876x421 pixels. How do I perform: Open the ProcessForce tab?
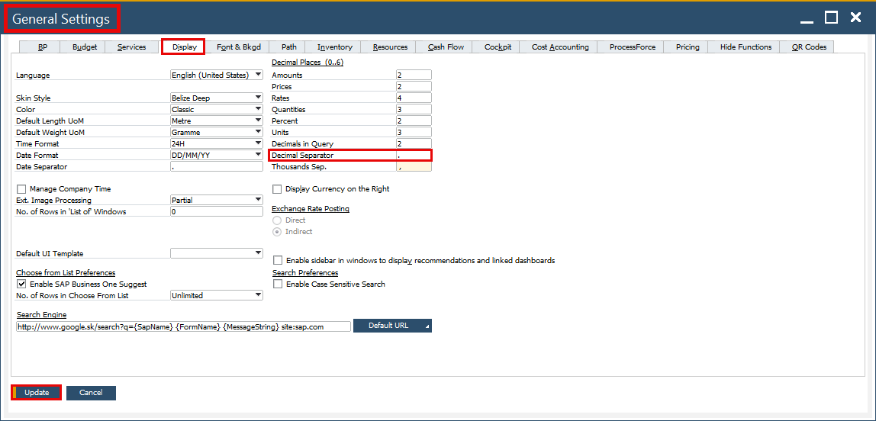pos(633,47)
